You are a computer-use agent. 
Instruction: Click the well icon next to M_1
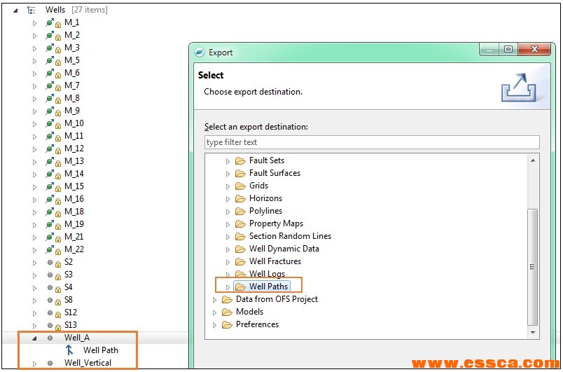[x=50, y=22]
